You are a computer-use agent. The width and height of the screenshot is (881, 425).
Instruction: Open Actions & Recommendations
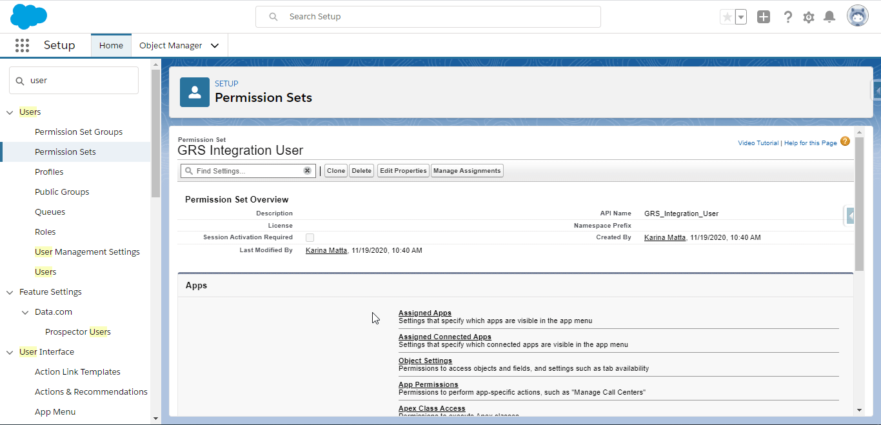click(x=91, y=392)
